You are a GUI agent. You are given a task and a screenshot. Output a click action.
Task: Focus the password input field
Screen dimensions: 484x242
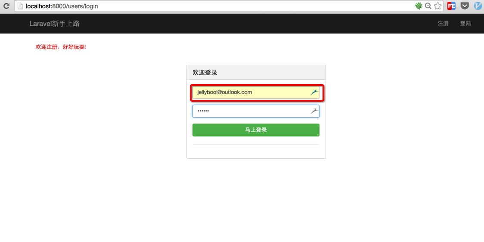250,111
